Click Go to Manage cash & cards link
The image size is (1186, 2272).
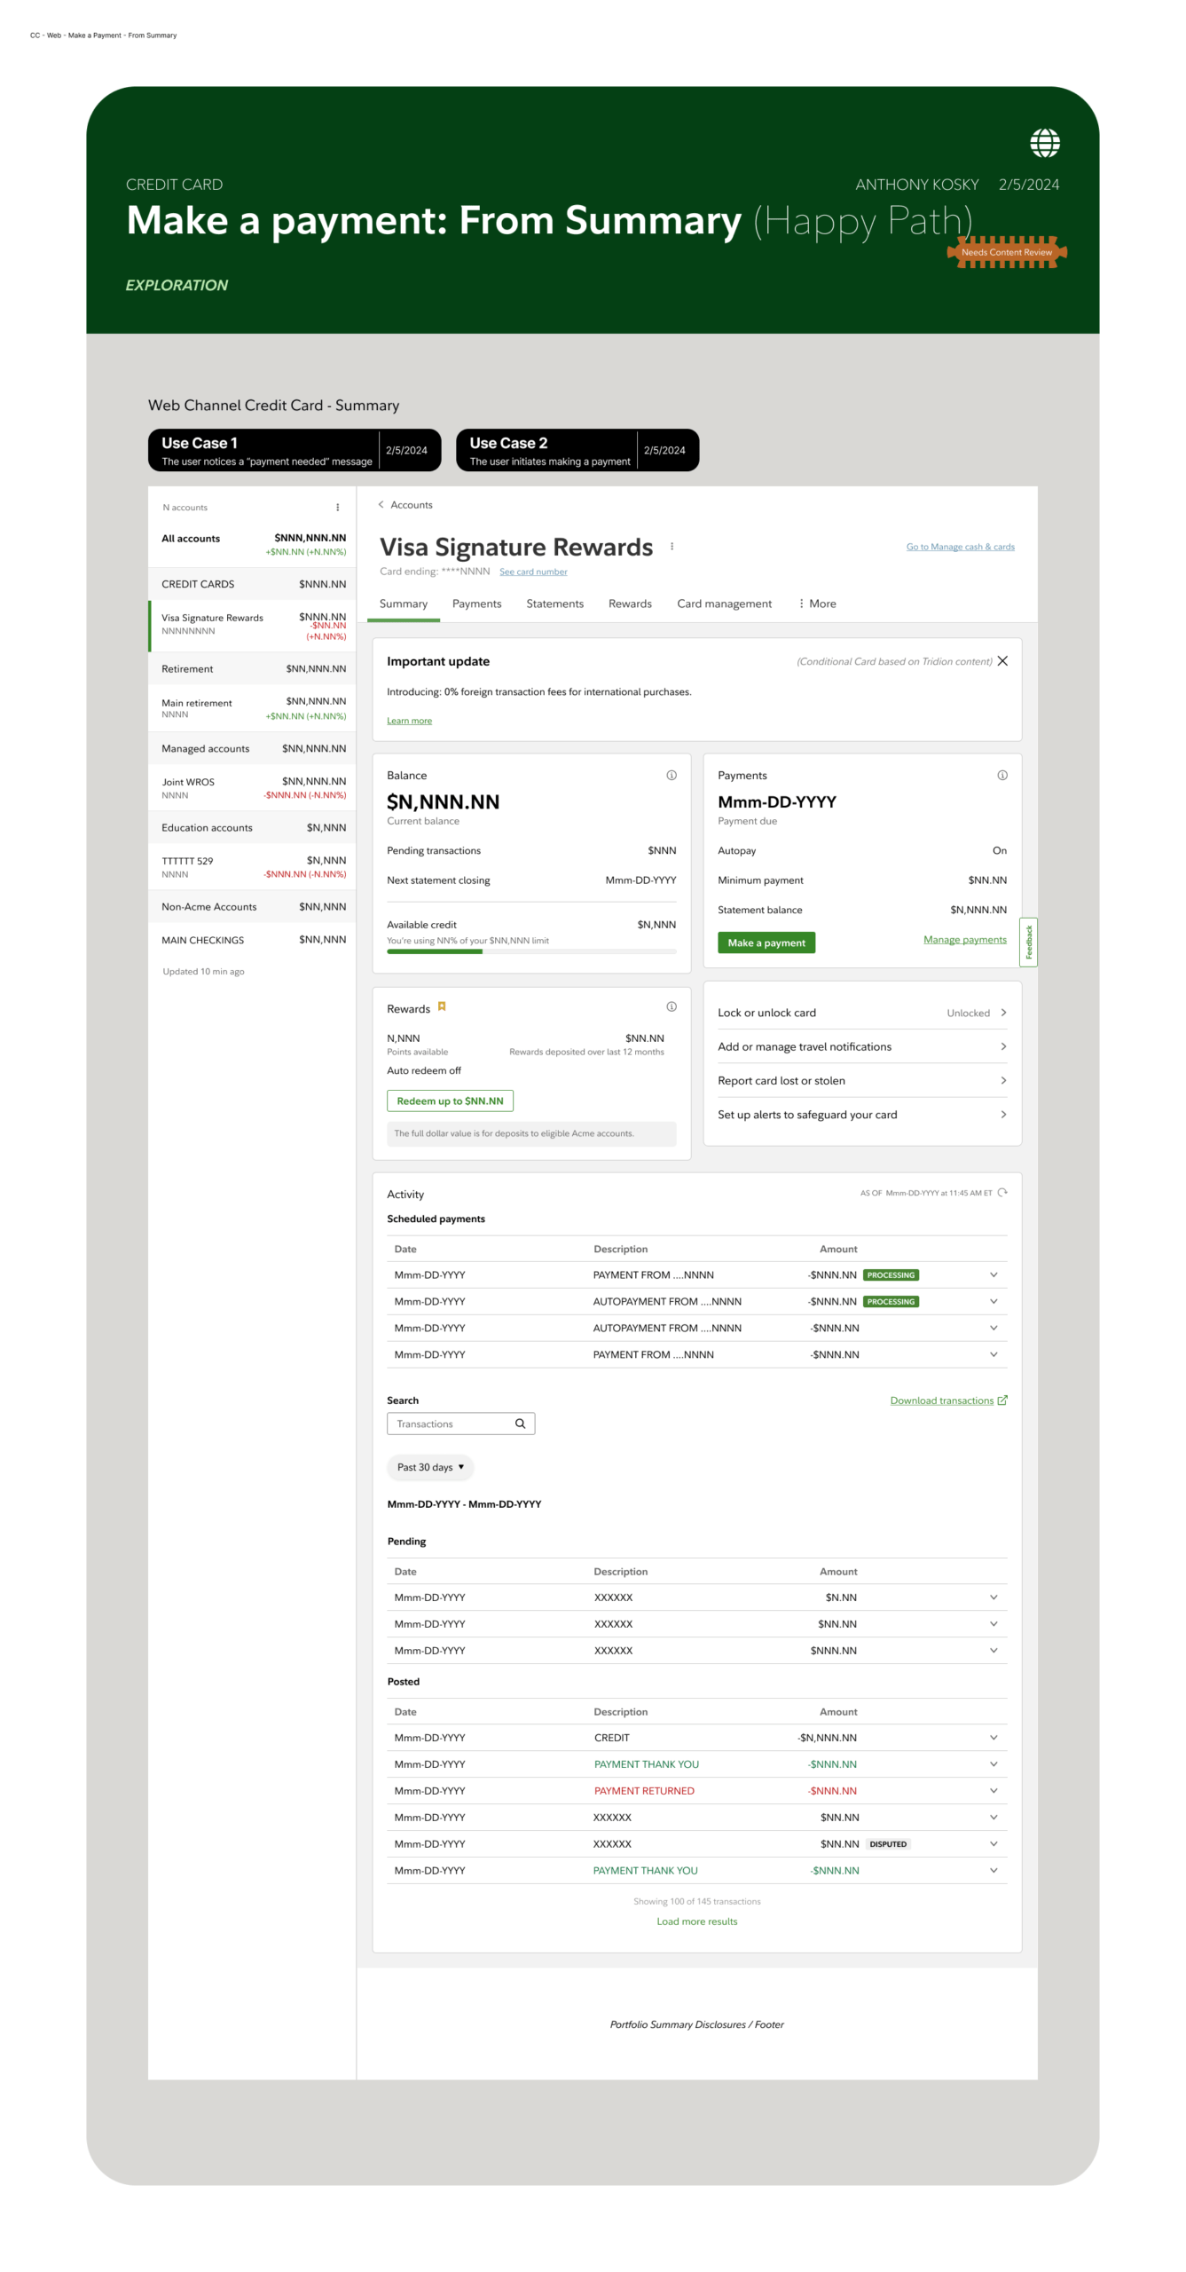pyautogui.click(x=960, y=547)
